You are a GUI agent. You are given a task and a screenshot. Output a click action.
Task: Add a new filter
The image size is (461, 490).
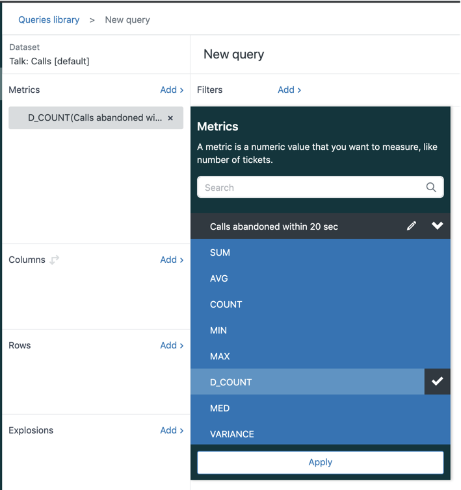click(x=289, y=90)
